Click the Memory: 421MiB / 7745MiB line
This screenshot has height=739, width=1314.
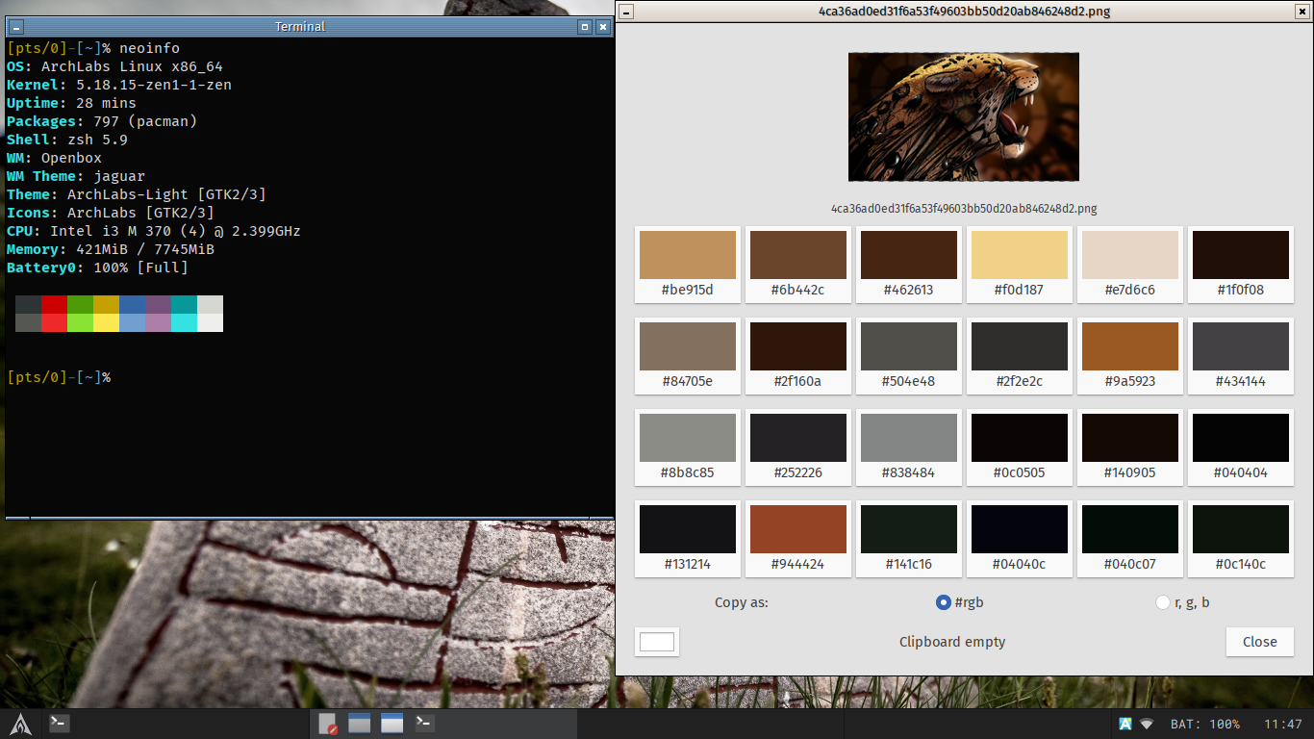[111, 249]
